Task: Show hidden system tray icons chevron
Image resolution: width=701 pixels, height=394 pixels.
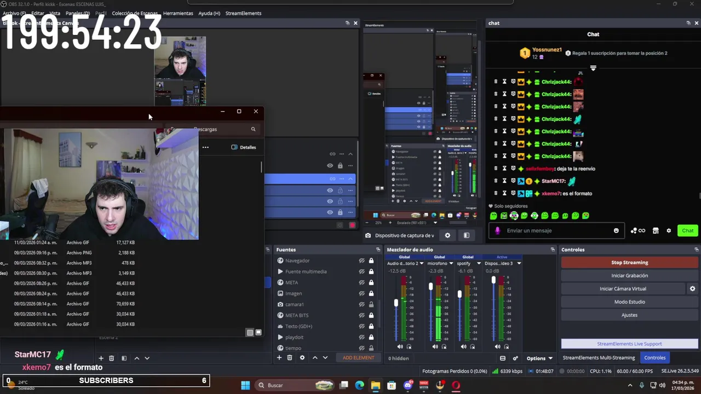Action: point(630,385)
